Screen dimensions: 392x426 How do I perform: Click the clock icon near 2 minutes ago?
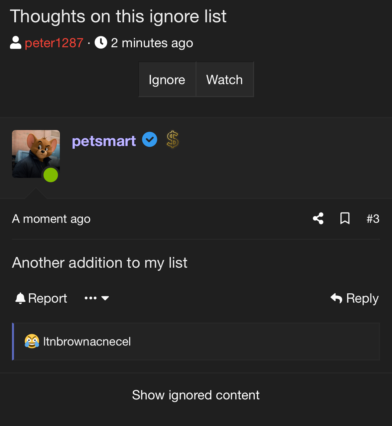[x=101, y=43]
